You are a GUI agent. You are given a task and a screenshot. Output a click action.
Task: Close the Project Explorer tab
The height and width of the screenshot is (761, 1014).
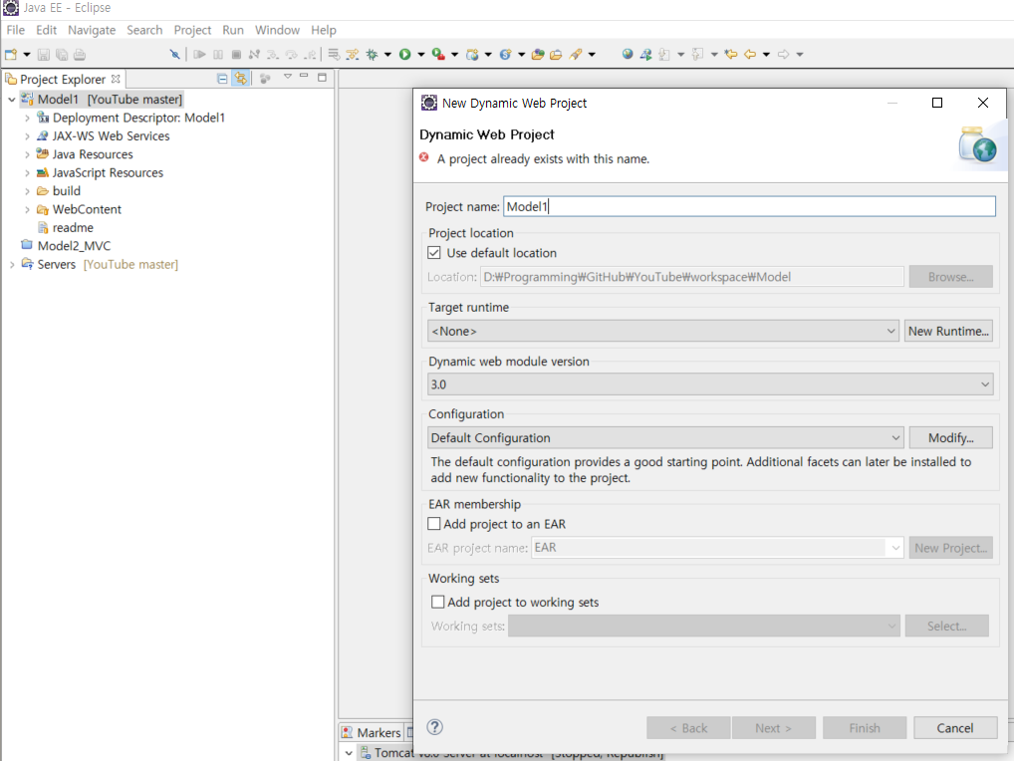coord(116,79)
